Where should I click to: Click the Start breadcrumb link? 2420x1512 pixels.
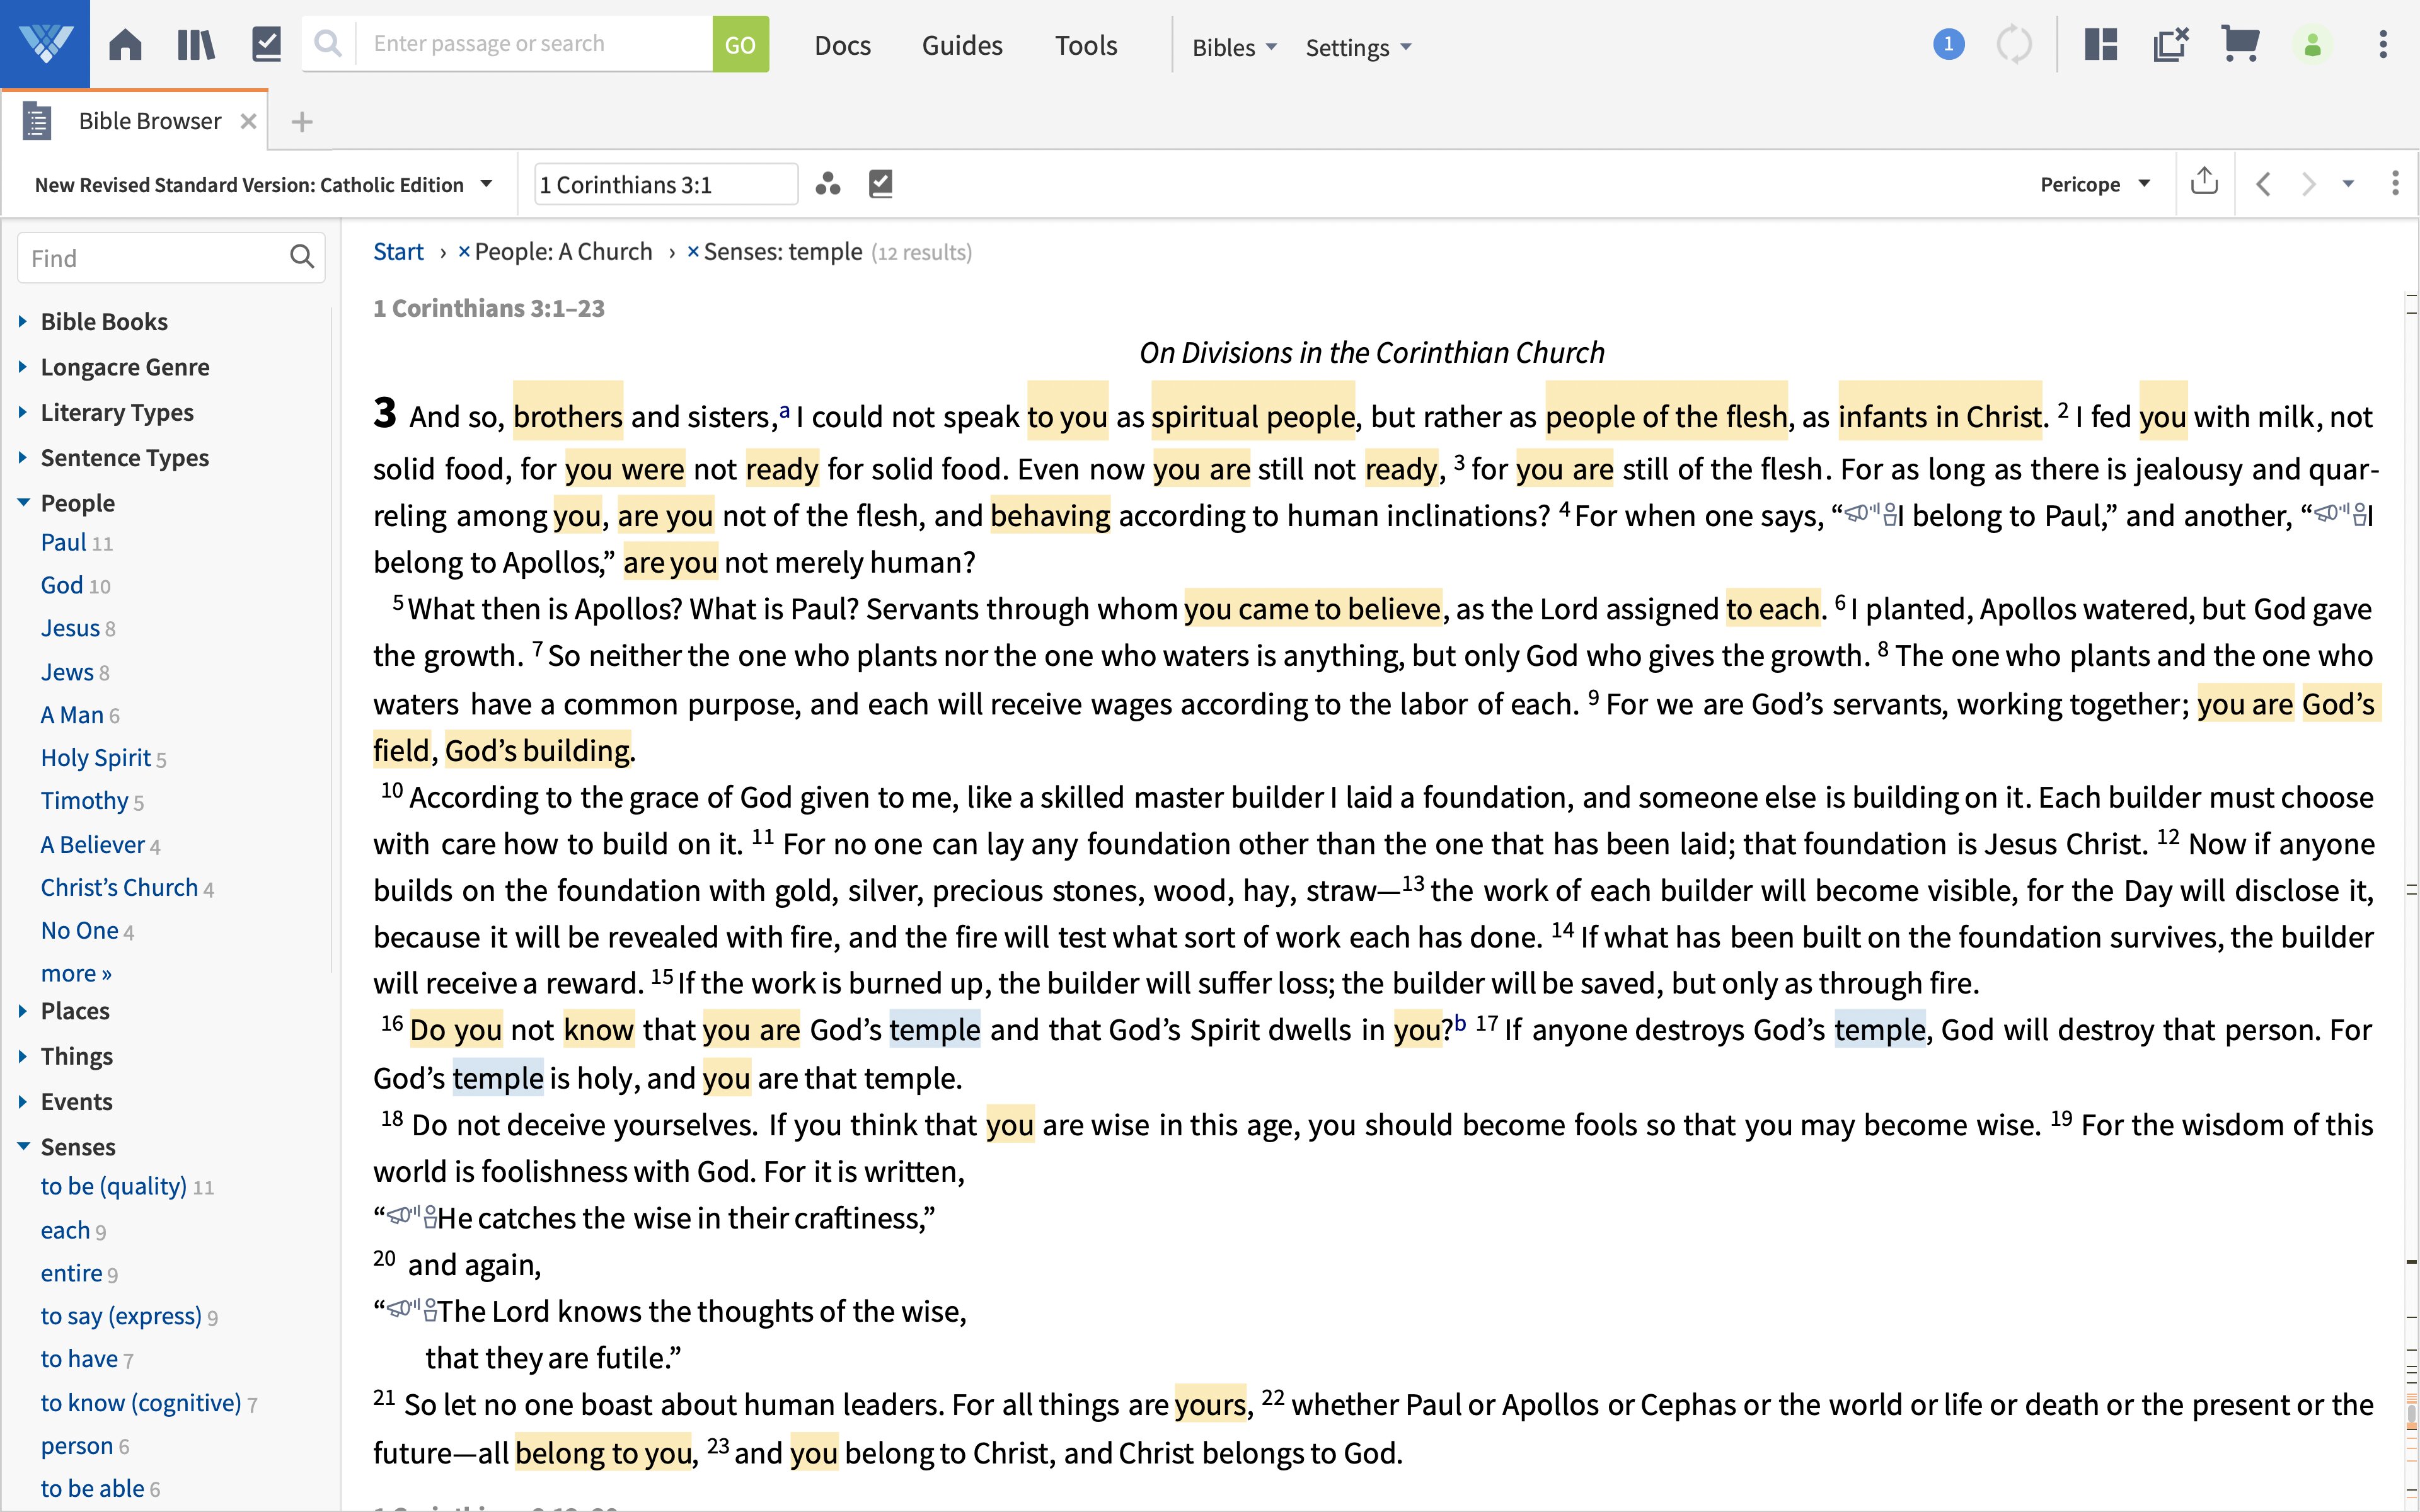click(398, 252)
